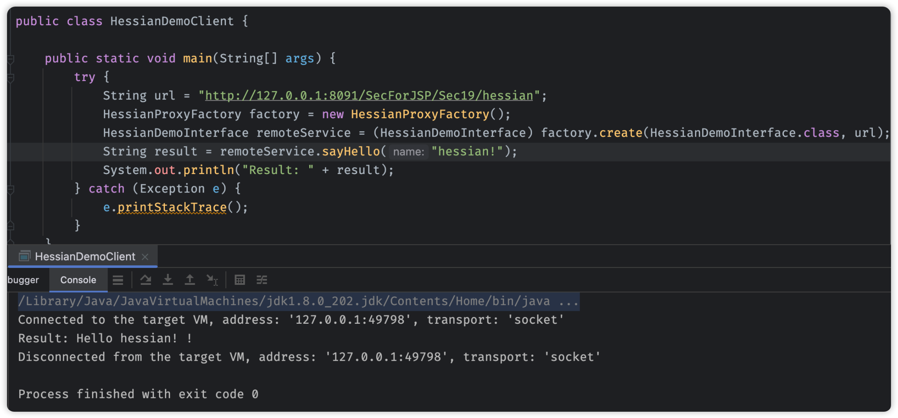Open the Evaluate Expression calculator icon
The height and width of the screenshot is (418, 898).
(x=240, y=280)
